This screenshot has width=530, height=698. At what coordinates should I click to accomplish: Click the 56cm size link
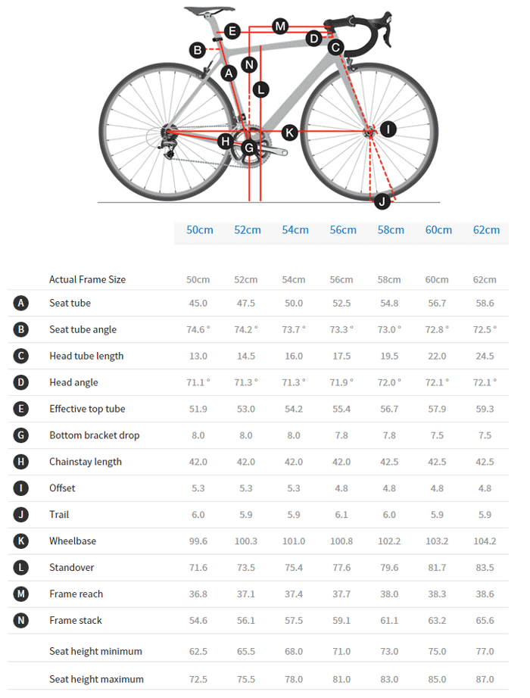pyautogui.click(x=343, y=230)
